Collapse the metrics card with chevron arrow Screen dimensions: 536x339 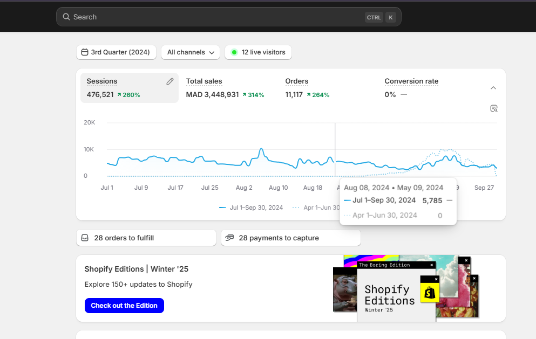coord(493,88)
